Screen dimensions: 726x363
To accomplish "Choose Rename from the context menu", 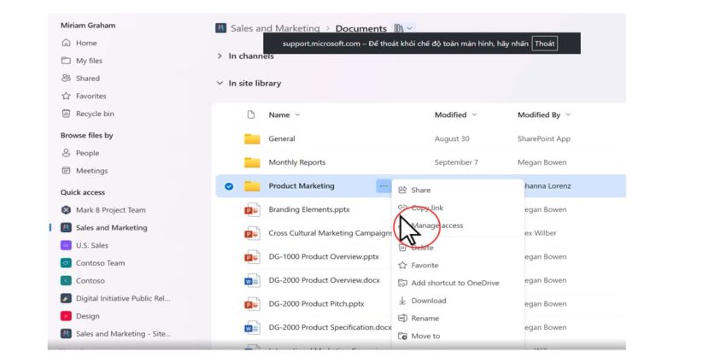I will click(419, 318).
